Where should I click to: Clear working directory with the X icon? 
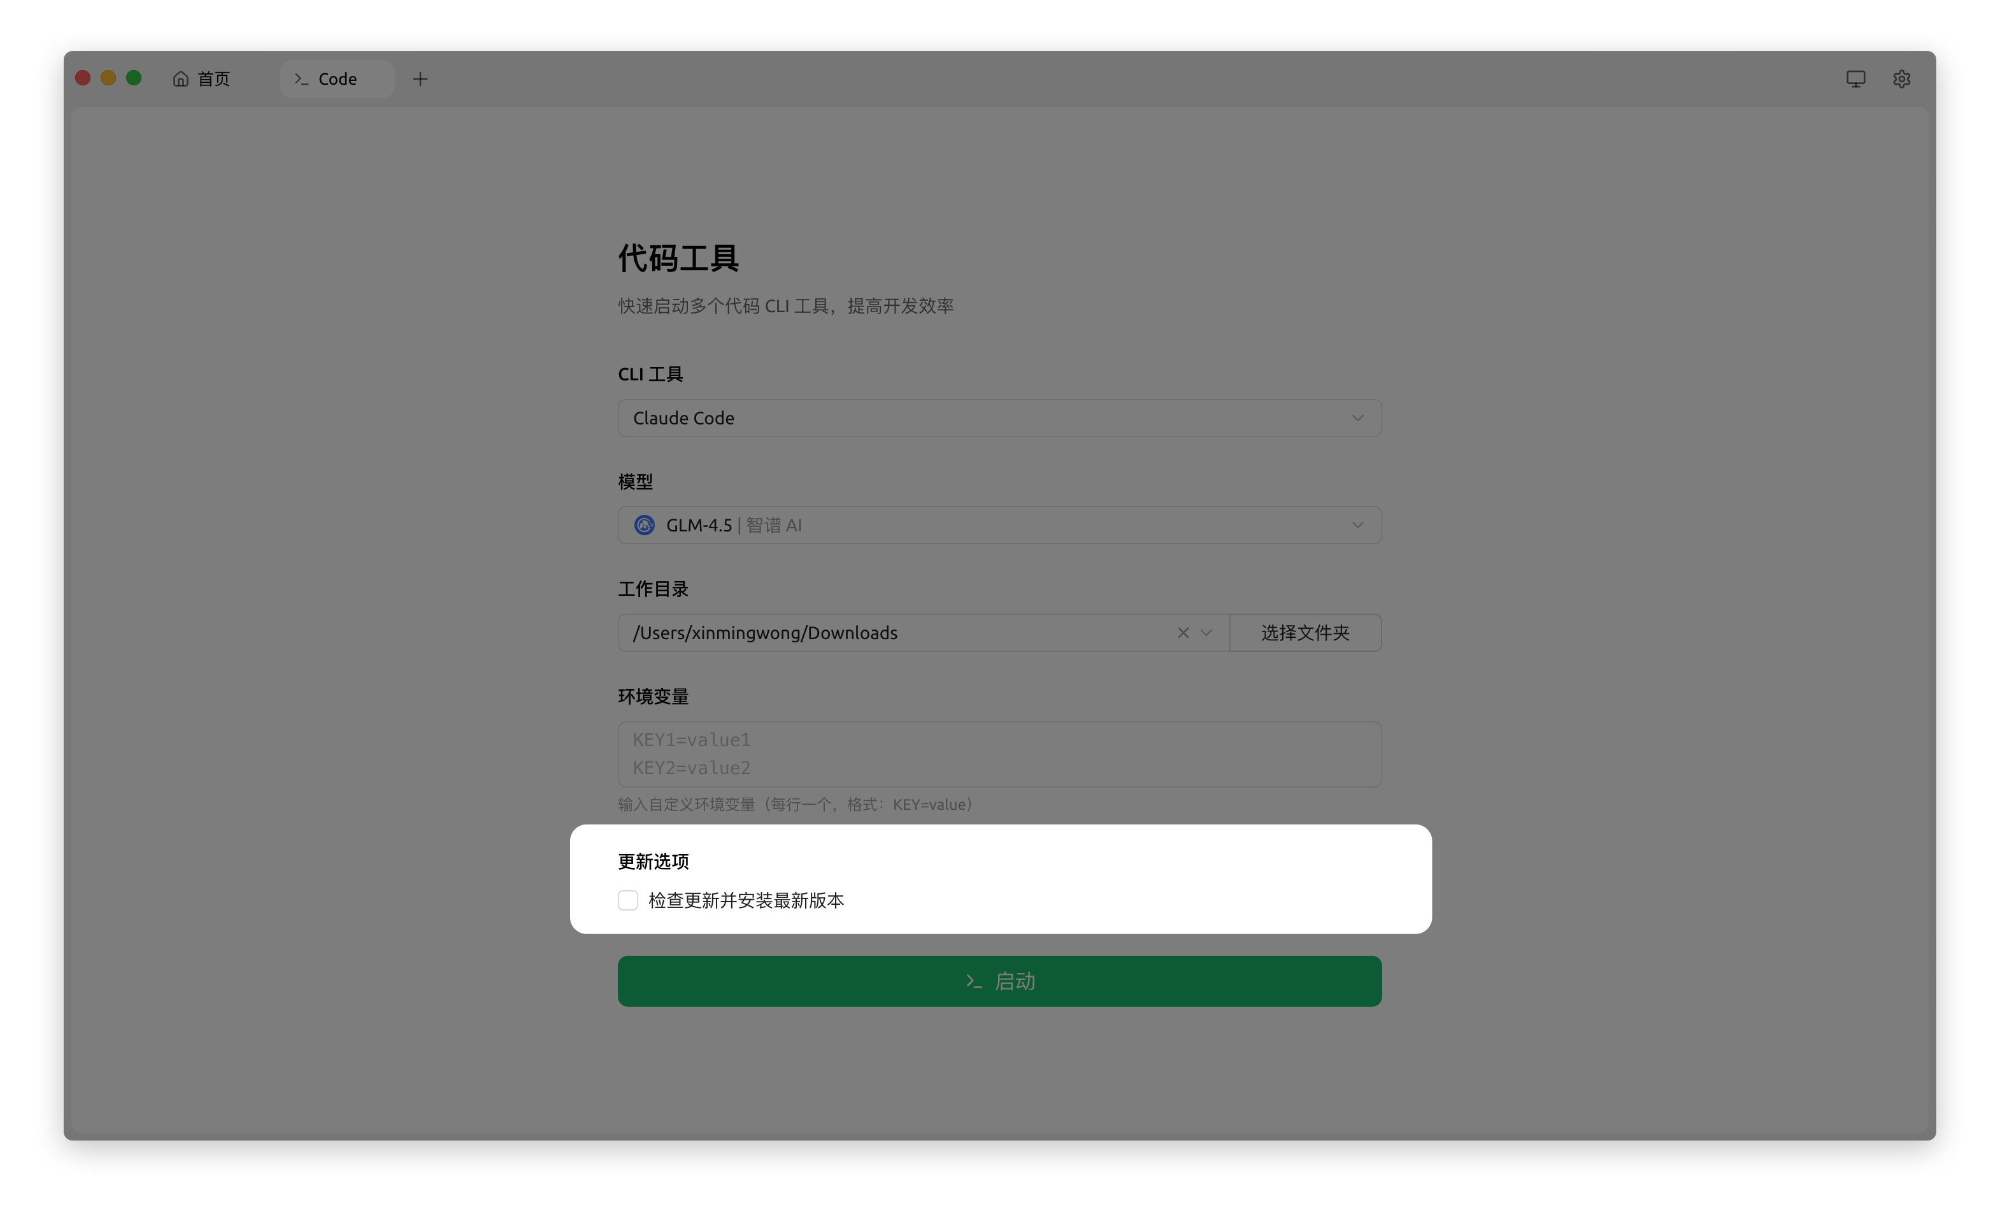coord(1183,633)
